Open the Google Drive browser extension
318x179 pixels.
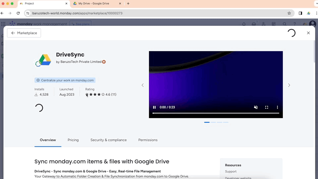pyautogui.click(x=308, y=13)
